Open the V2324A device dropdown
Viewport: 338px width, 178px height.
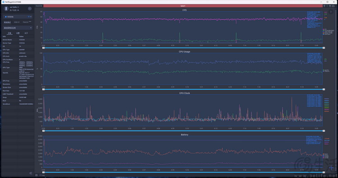(x=18, y=17)
